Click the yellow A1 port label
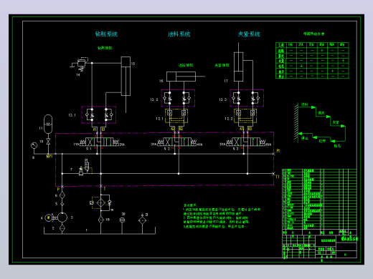Image resolution: width=373 pixels, height=279 pixels. pos(95,129)
